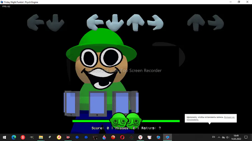Open Opera browser from the taskbar
This screenshot has width=252, height=141.
coord(122,137)
